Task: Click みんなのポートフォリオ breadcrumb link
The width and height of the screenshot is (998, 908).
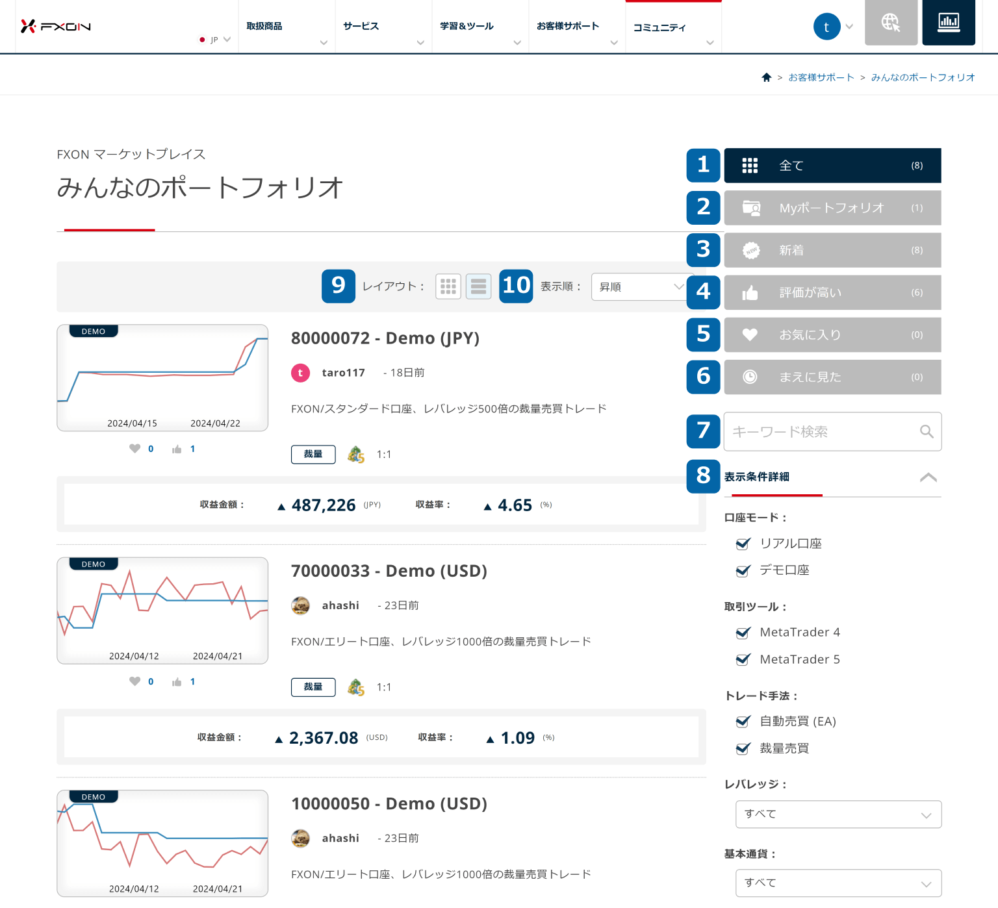Action: pos(923,77)
